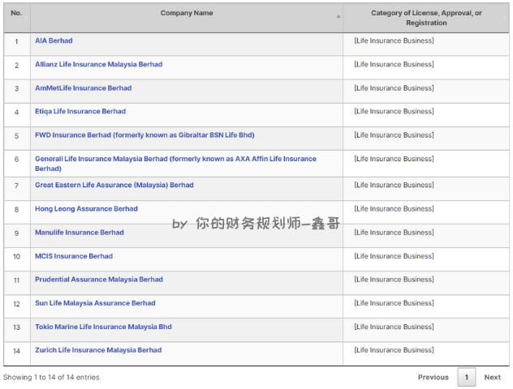Image resolution: width=513 pixels, height=389 pixels.
Task: Go to the Previous page
Action: [433, 377]
